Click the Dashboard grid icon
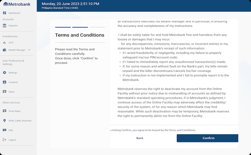Screen dimensions: 251x155 point(5,13)
